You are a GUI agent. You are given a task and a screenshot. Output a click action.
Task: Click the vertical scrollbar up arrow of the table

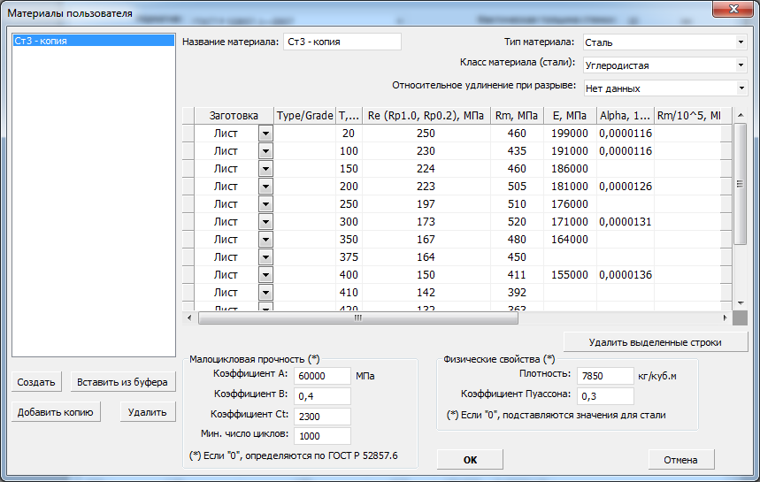(x=741, y=115)
